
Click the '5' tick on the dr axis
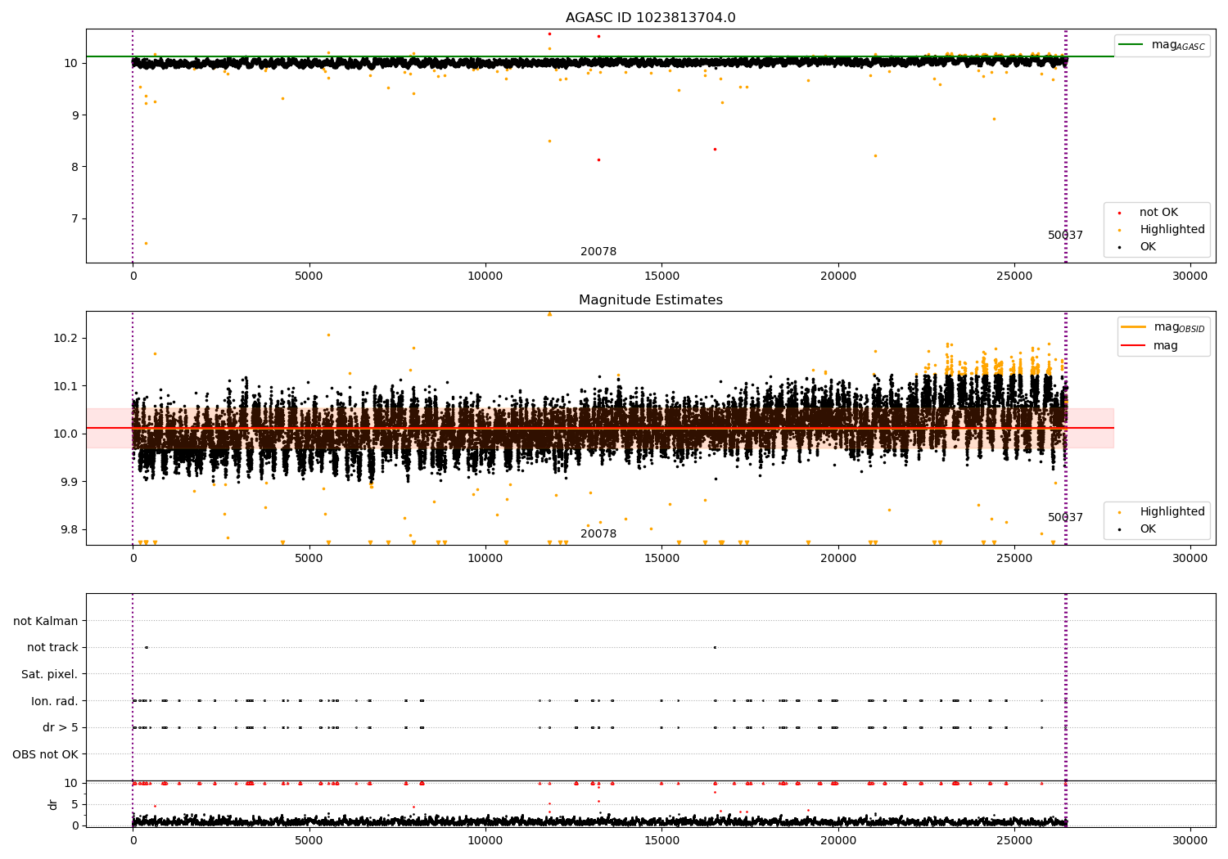coord(75,804)
